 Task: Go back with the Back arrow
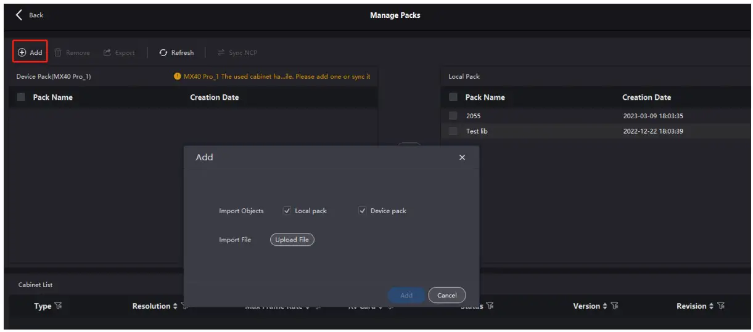point(20,15)
